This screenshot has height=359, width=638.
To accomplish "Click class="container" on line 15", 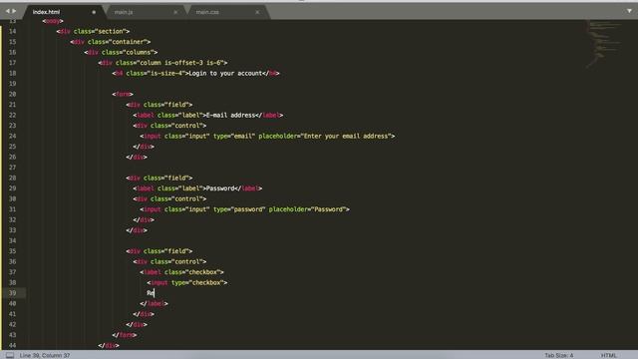I will tap(118, 42).
